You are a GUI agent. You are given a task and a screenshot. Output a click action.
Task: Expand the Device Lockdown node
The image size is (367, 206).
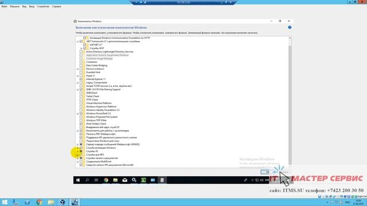pos(78,69)
